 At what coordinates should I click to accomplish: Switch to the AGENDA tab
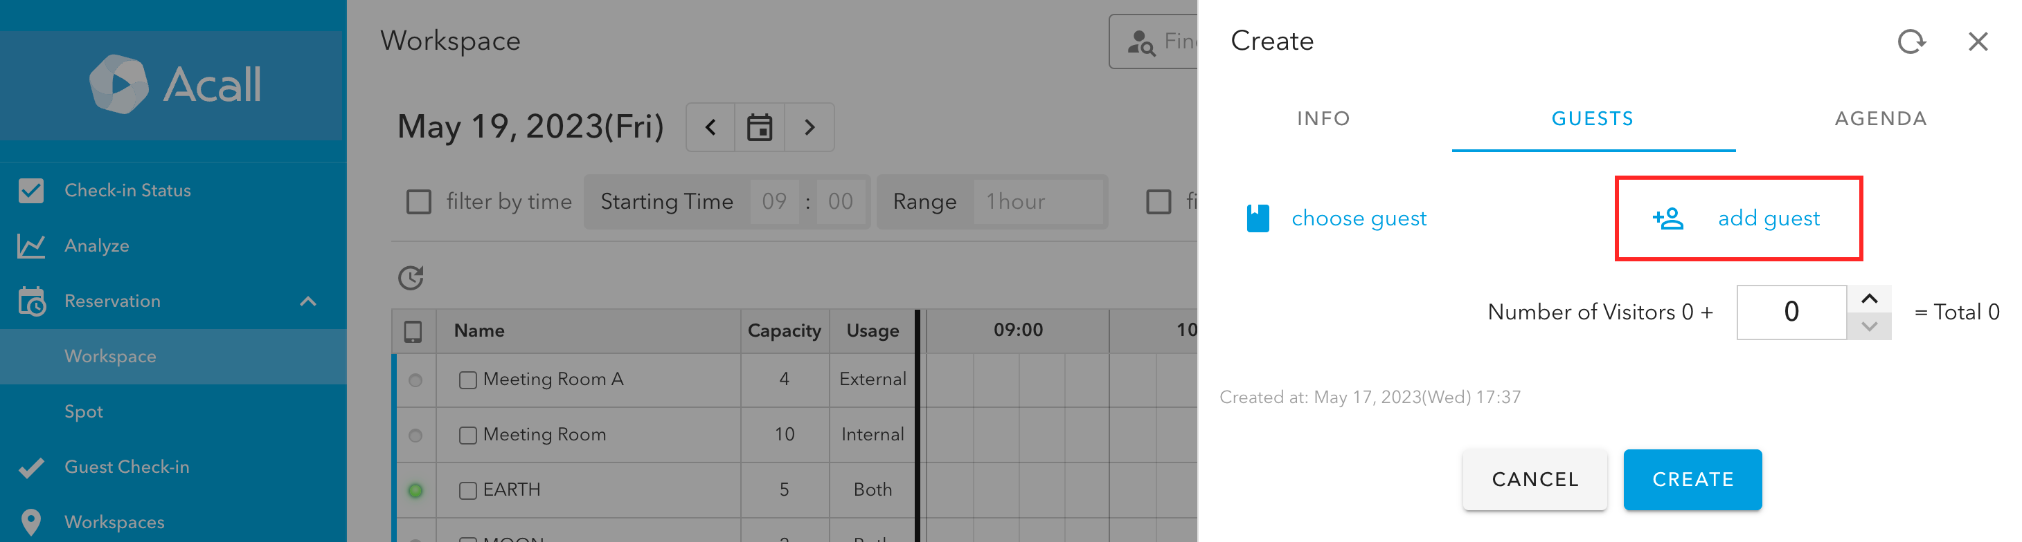click(1880, 119)
